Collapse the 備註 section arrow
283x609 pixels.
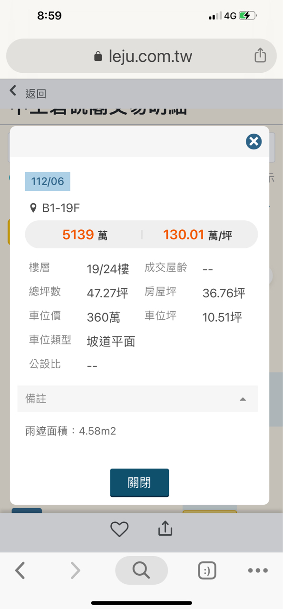[243, 399]
